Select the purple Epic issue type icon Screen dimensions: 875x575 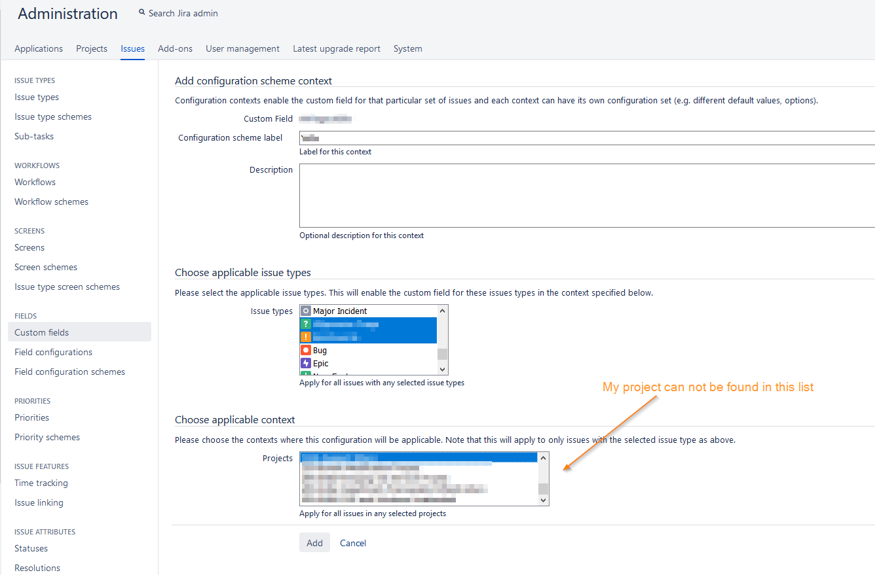click(x=305, y=363)
